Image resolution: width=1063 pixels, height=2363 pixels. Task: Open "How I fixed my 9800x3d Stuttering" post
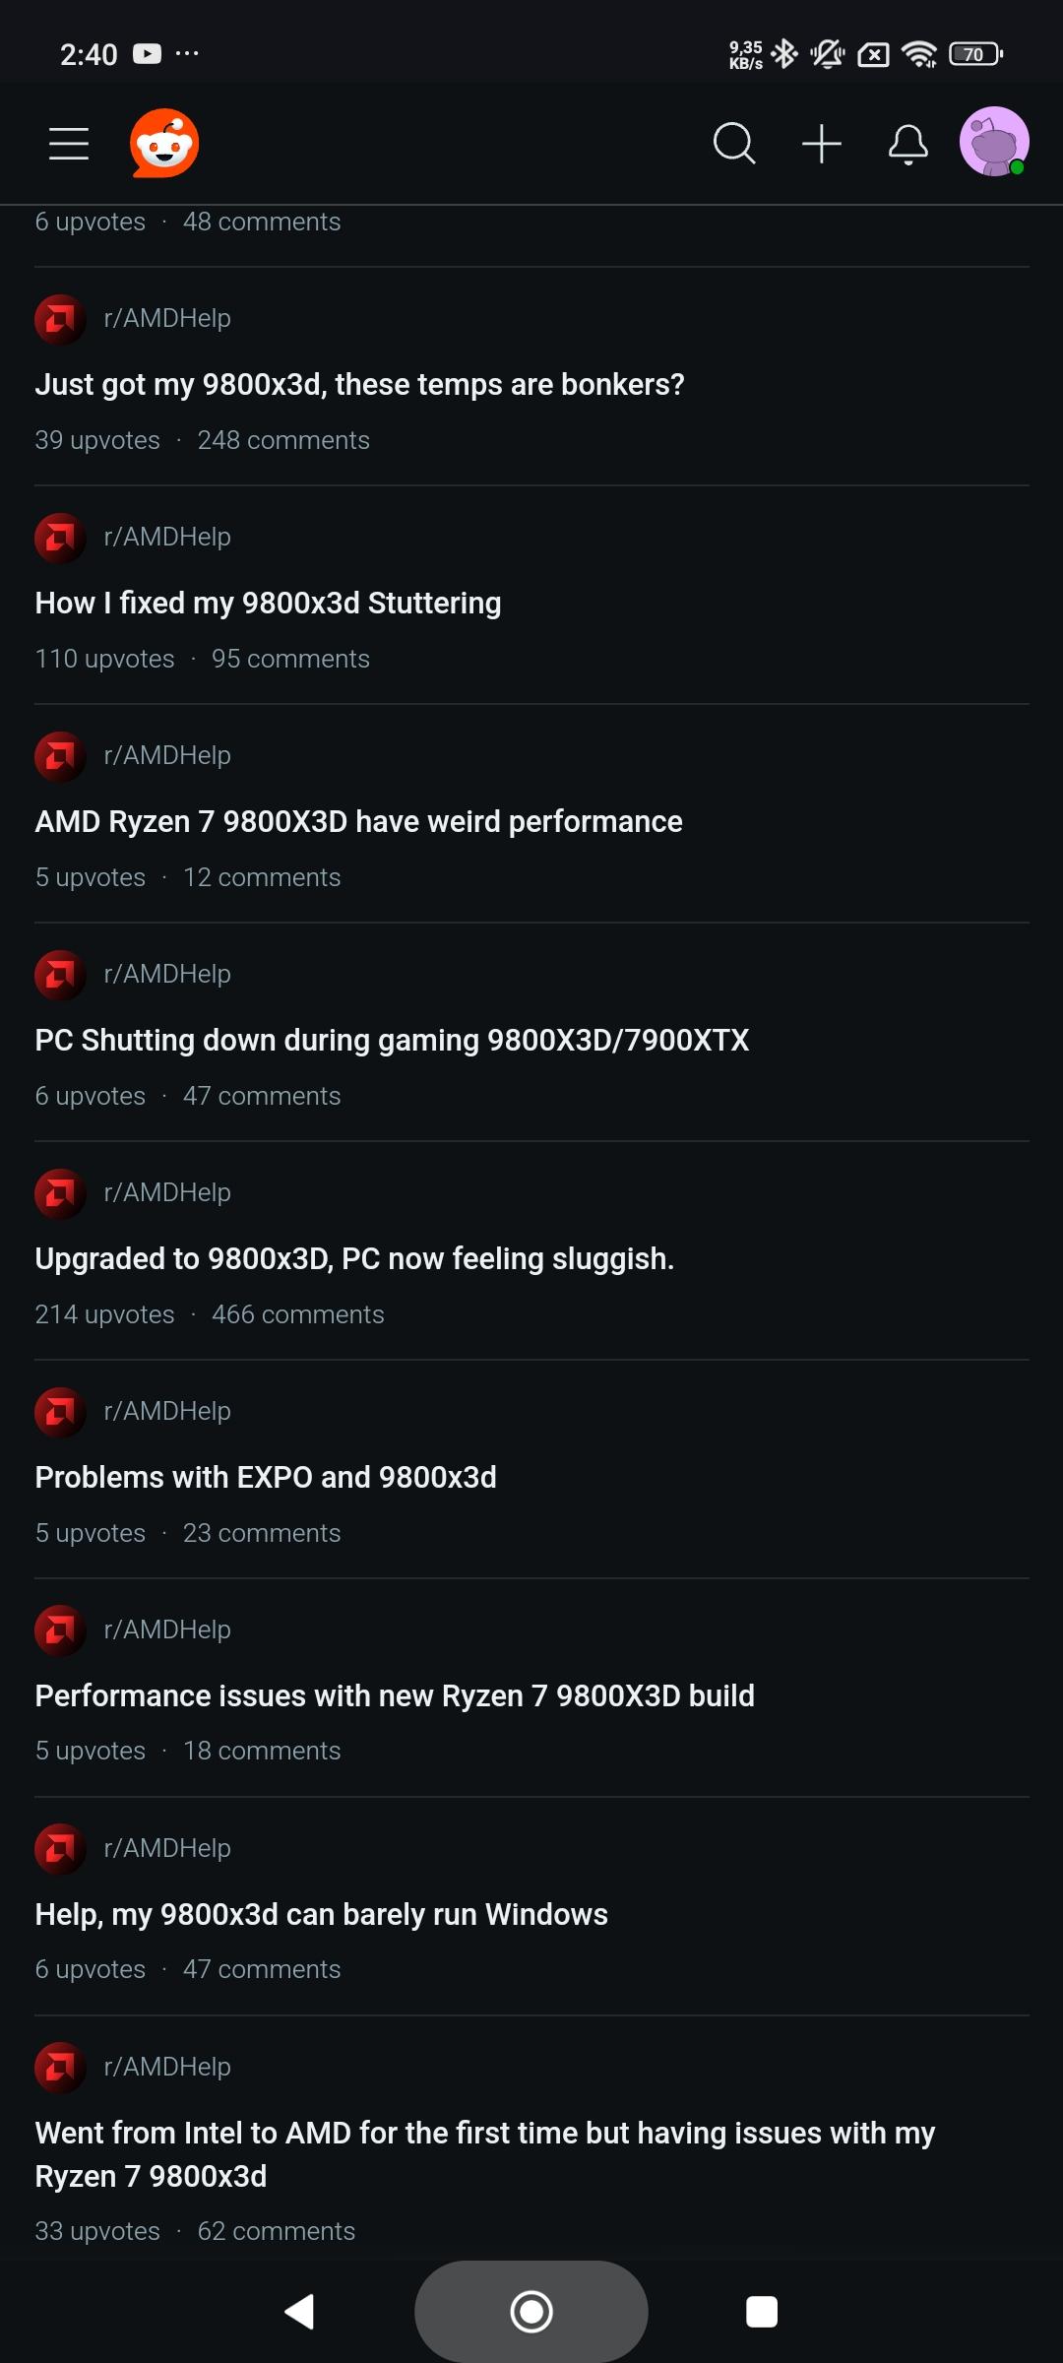268,603
